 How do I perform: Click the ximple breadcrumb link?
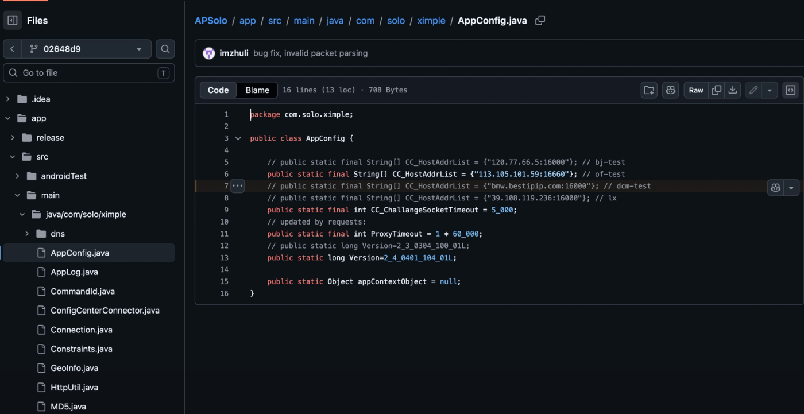431,21
